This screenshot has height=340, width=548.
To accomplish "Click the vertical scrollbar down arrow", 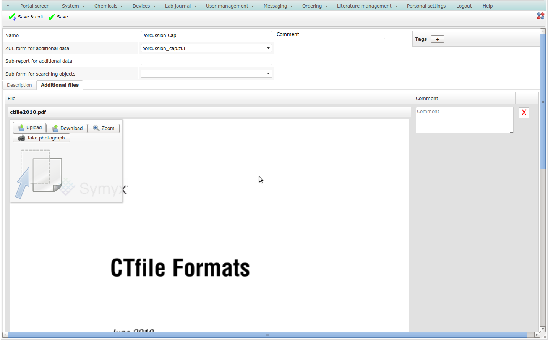I will coord(543,329).
